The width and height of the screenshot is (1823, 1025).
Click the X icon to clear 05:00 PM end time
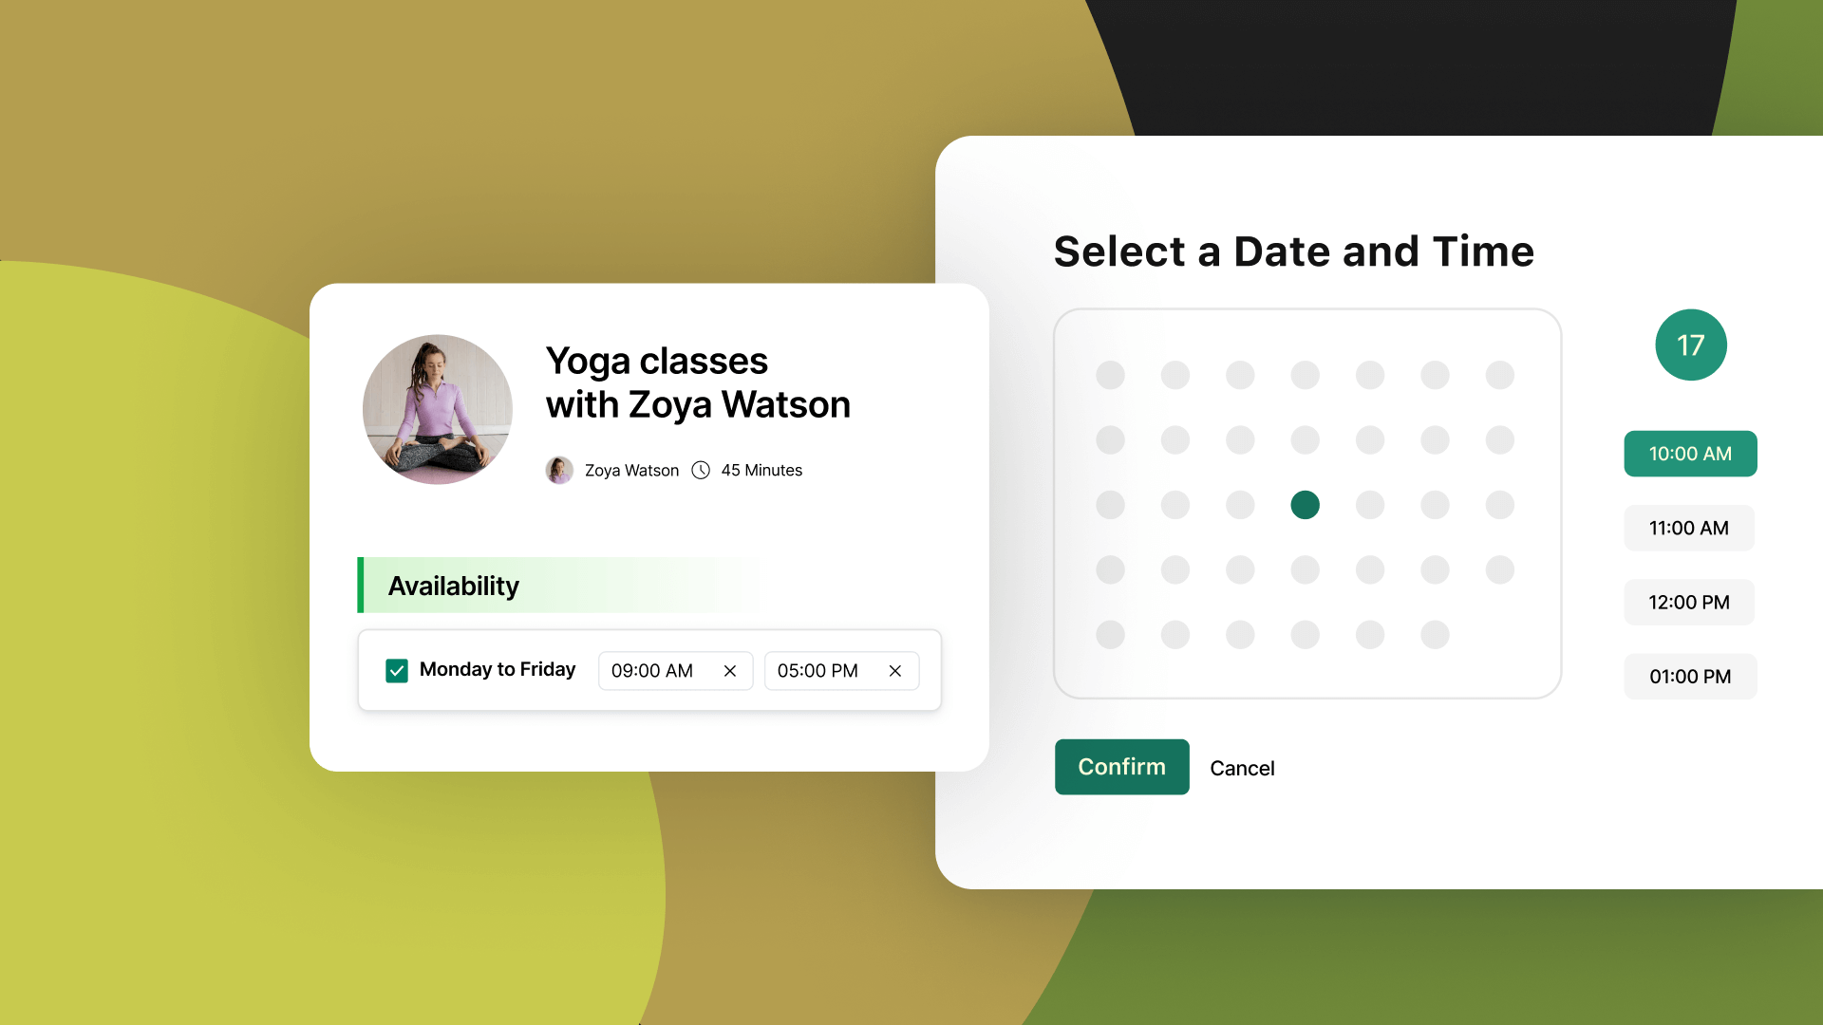[895, 669]
